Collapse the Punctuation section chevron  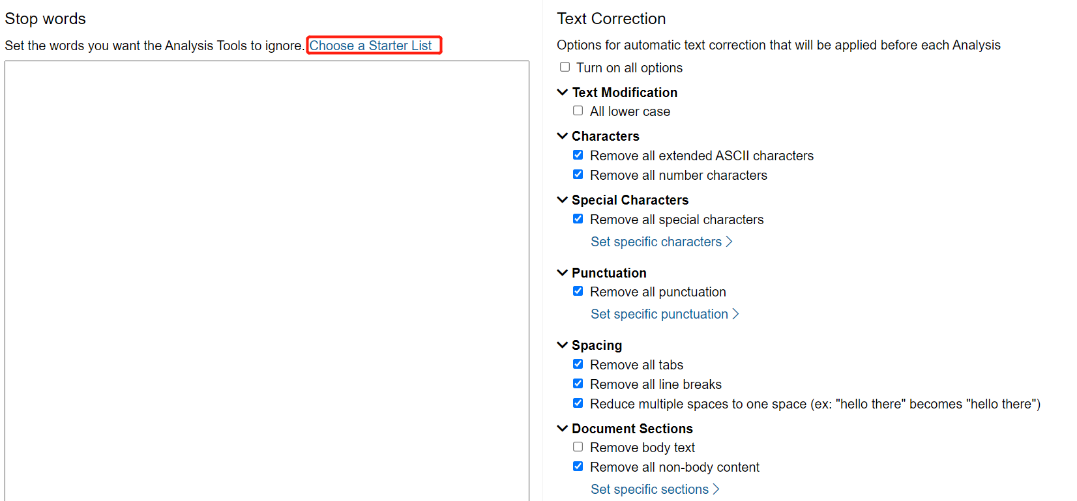(x=563, y=272)
